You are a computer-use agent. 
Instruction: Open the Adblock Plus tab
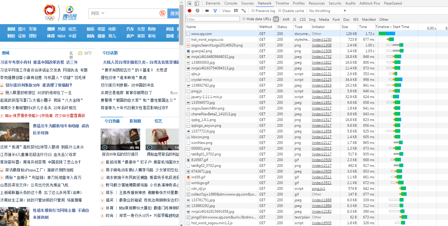(370, 3)
